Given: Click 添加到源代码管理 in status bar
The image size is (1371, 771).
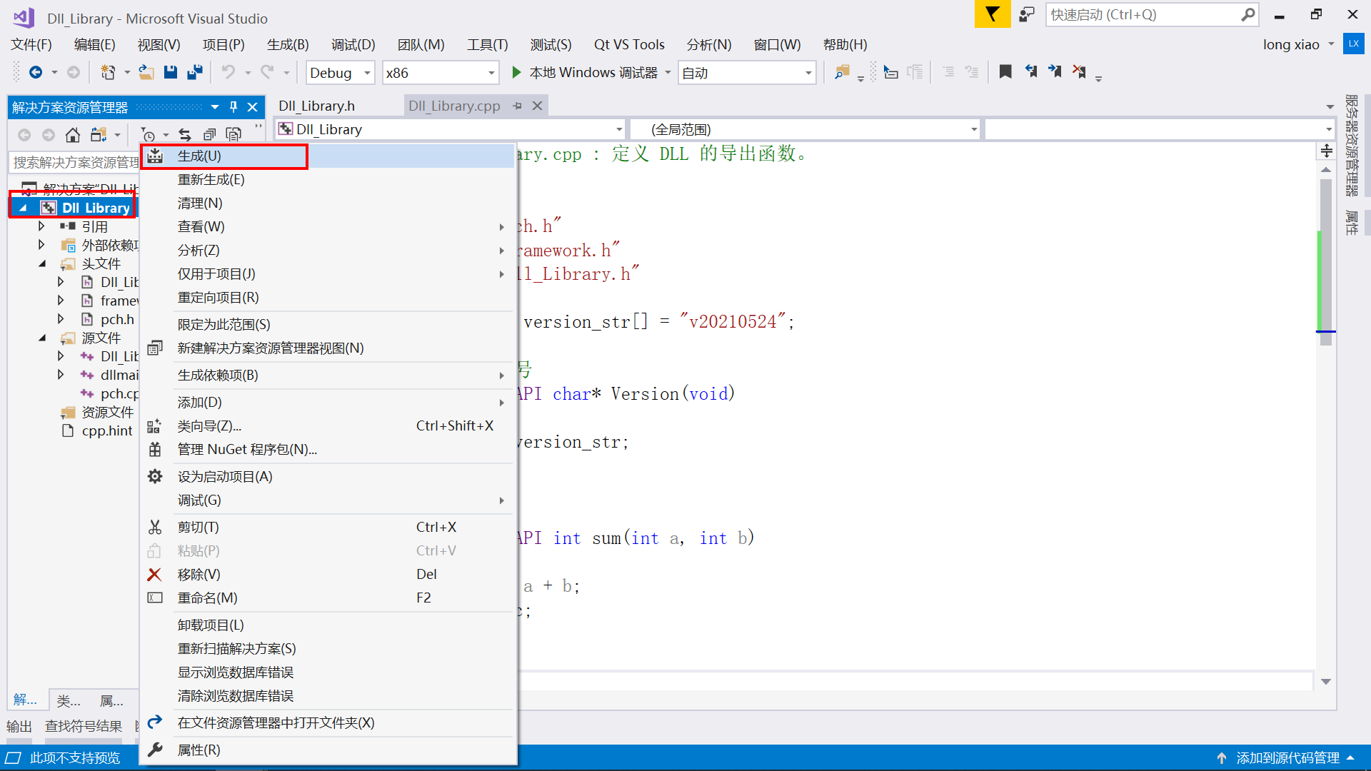Looking at the screenshot, I should click(1287, 758).
